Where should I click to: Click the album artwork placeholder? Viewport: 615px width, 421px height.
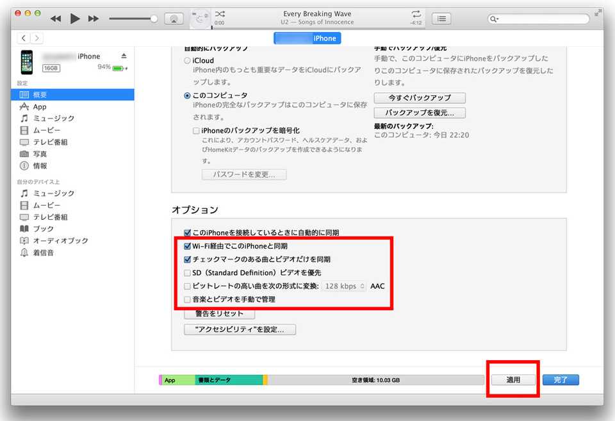(200, 19)
